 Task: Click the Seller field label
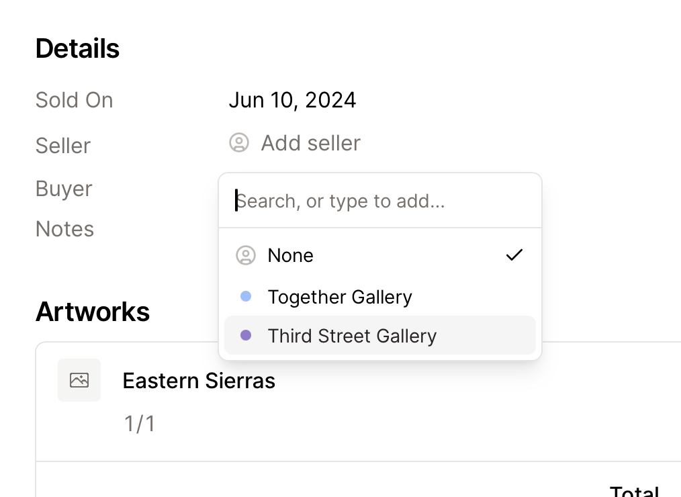(x=63, y=146)
